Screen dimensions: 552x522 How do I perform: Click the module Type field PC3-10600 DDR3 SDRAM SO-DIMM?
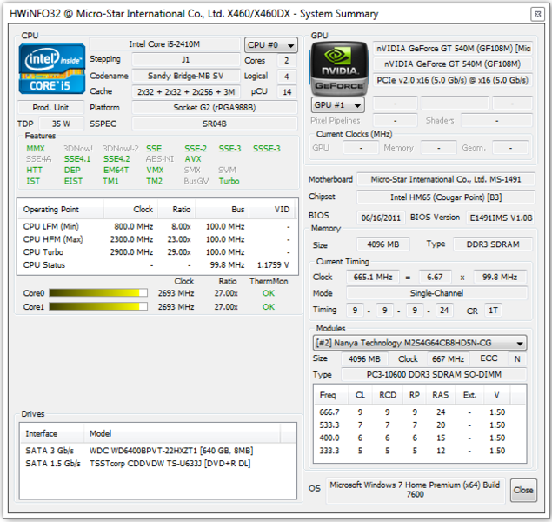click(x=434, y=374)
